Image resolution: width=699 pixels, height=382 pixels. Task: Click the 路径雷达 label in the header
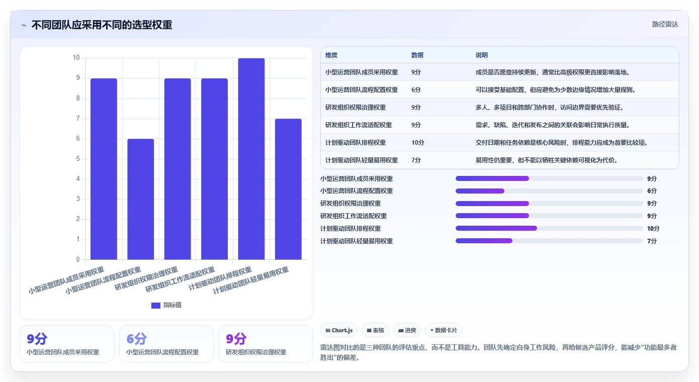[x=665, y=24]
